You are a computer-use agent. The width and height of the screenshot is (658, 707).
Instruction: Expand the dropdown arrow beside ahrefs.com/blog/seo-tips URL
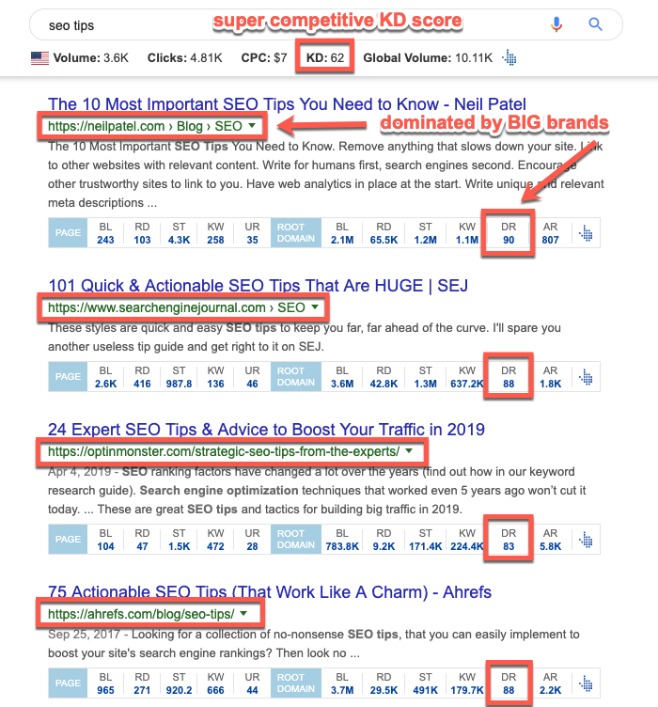coord(243,613)
